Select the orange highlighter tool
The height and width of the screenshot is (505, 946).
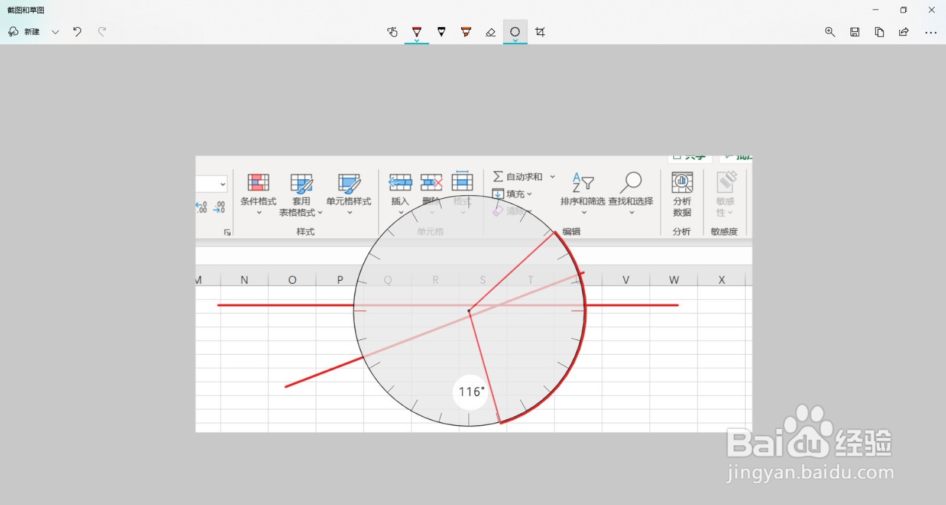[x=466, y=32]
